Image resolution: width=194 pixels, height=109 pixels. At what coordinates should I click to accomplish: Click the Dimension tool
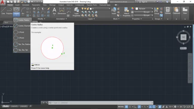[62, 11]
